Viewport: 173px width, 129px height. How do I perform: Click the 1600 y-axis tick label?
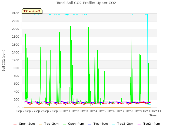click(16, 45)
